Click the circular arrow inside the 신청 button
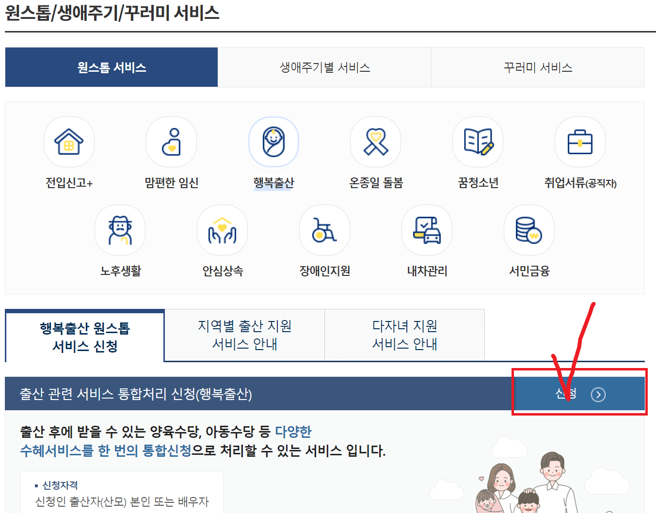 [599, 394]
